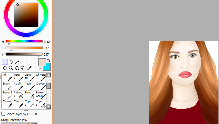Select the Magic Wand tool
Viewport: 219px width, 124px height.
coord(17,62)
